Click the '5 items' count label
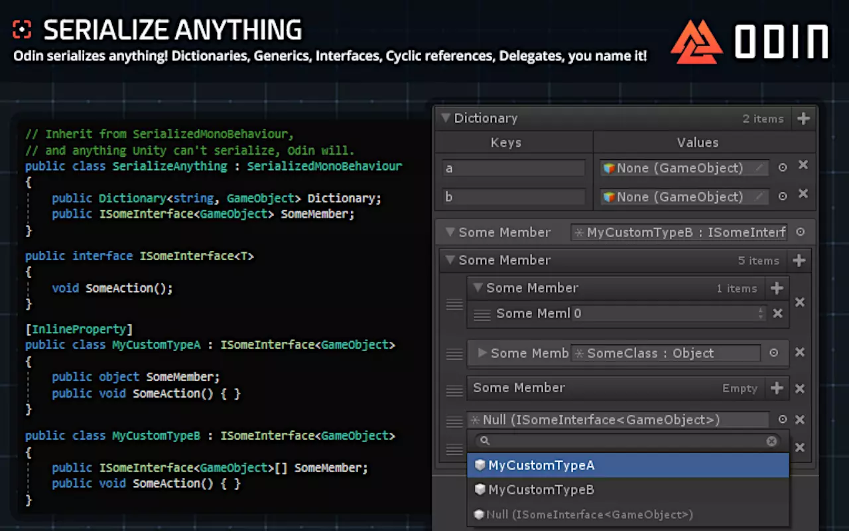This screenshot has width=849, height=531. click(759, 261)
